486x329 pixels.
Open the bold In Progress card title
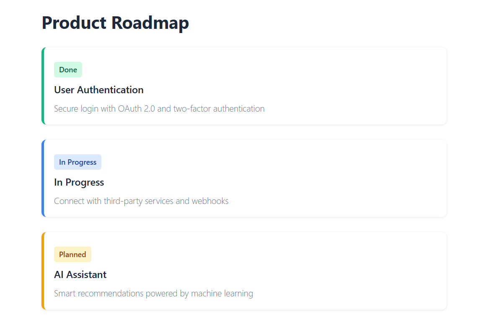(x=79, y=182)
